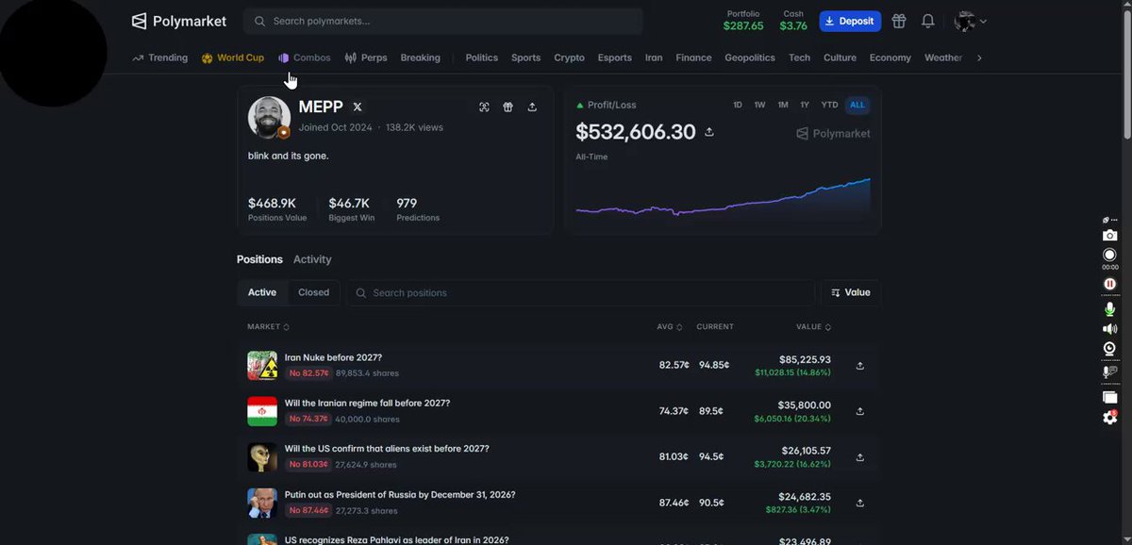Click the scan icon on MEPP's profile card
The width and height of the screenshot is (1132, 545).
tap(484, 107)
